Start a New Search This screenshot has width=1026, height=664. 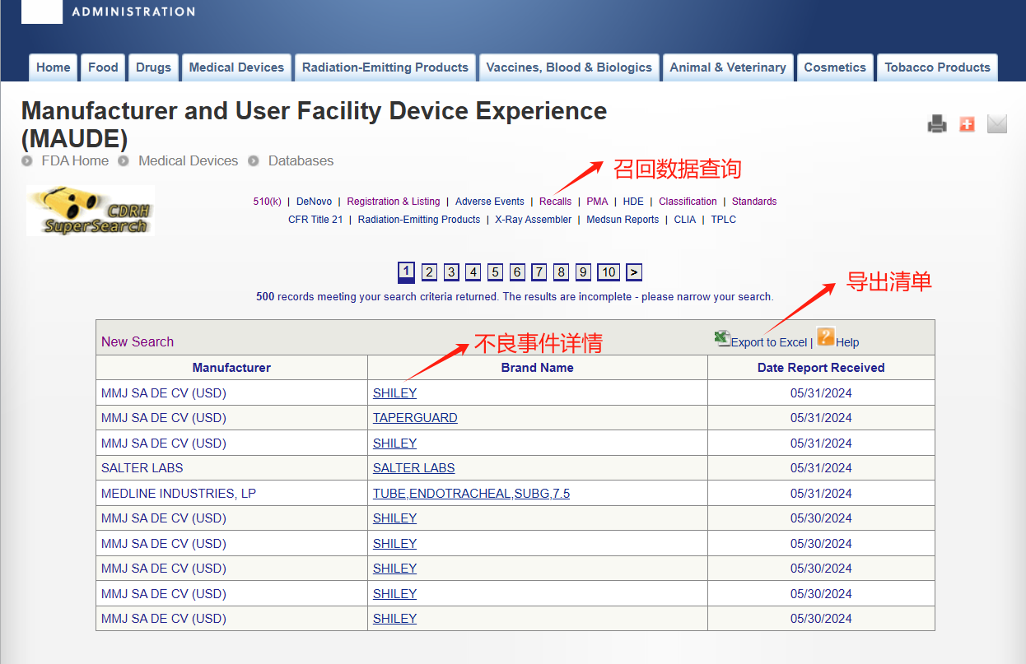[138, 341]
